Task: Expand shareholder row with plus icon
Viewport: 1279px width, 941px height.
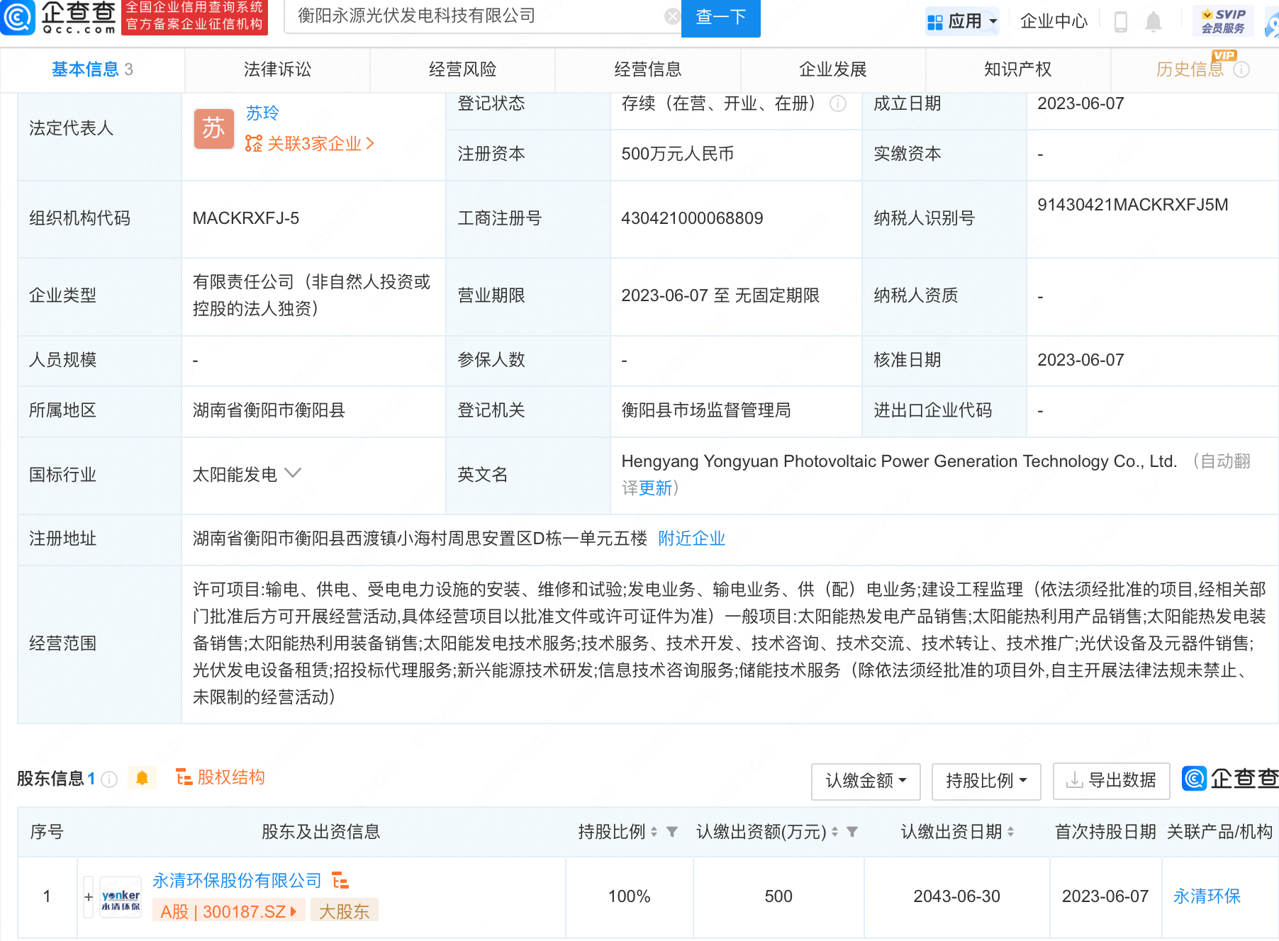Action: [x=89, y=897]
